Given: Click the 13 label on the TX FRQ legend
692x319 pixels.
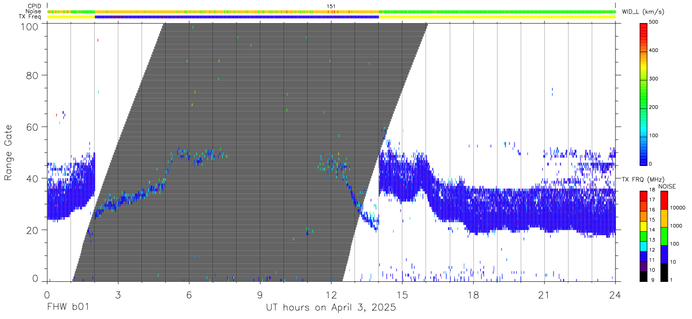Looking at the screenshot, I should click(x=651, y=240).
